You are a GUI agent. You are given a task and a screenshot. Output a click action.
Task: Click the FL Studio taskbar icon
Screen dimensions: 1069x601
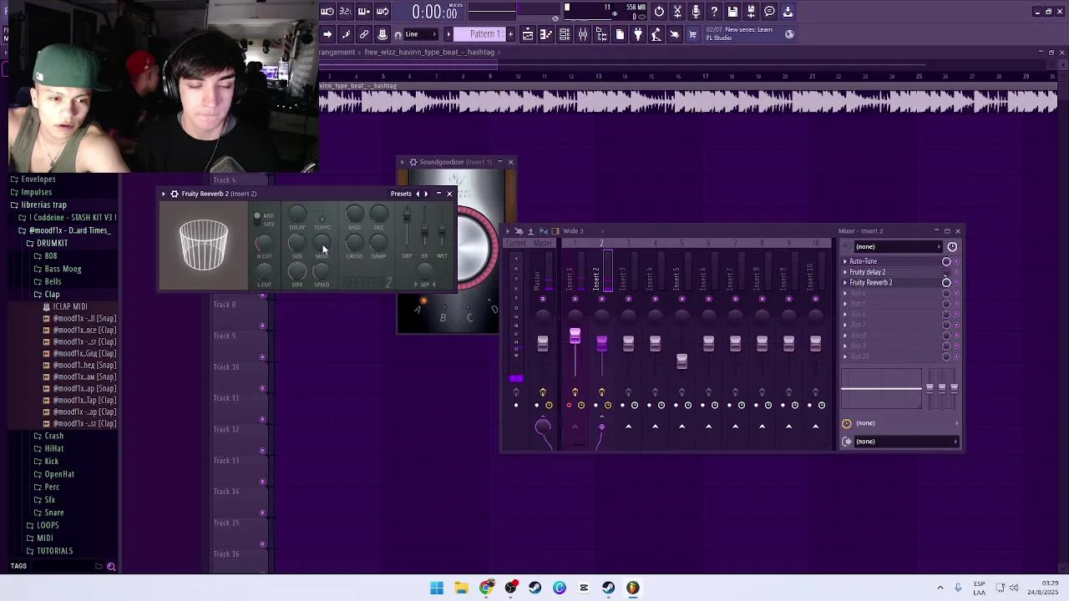pyautogui.click(x=633, y=588)
